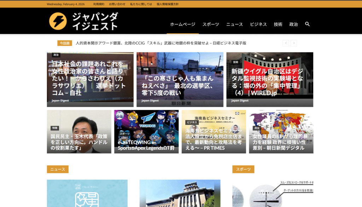Open the ホームページ nav tab
362x207 pixels.
coord(183,24)
